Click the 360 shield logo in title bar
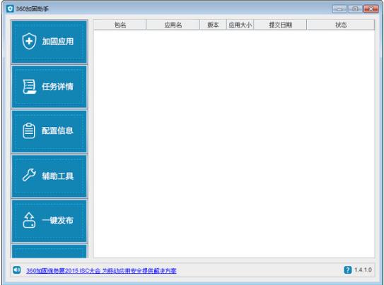The width and height of the screenshot is (384, 285). [10, 9]
